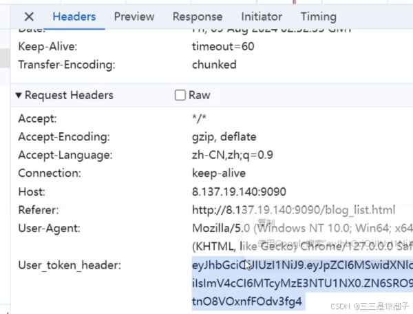This screenshot has width=413, height=314.
Task: Open the Timing tab
Action: click(318, 17)
